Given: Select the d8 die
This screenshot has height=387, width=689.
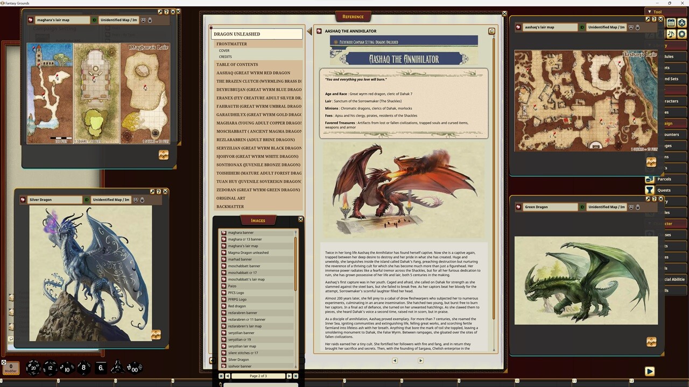Looking at the screenshot, I should tap(83, 368).
